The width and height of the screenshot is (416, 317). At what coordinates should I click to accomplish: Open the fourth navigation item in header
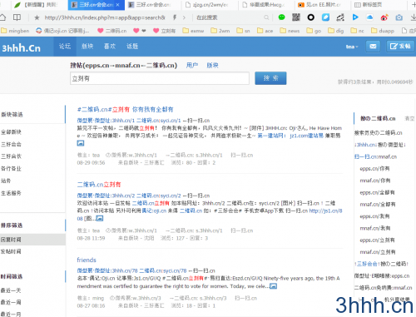coord(132,47)
